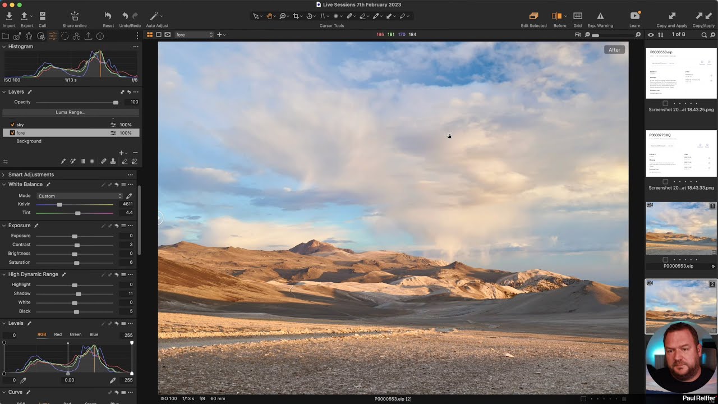The height and width of the screenshot is (404, 718).
Task: Toggle proofing eye icon in viewer bar
Action: [168, 35]
